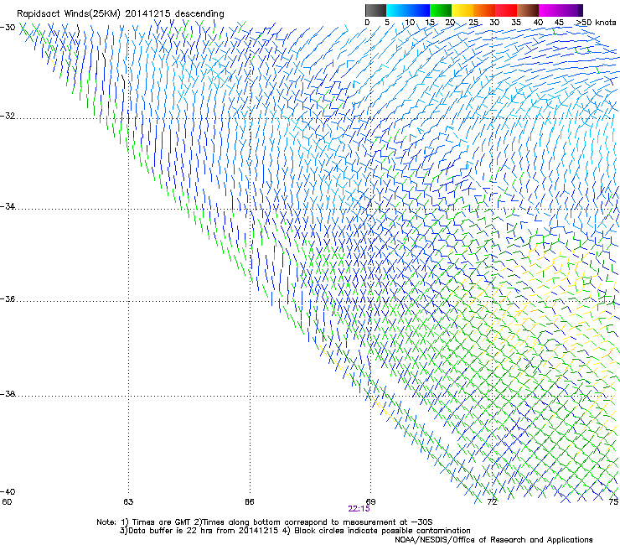Screen dimensions: 620x545
Task: Click the title 'Rapidscat Winds(25KM) 20141215 descending'
Action: 120,14
